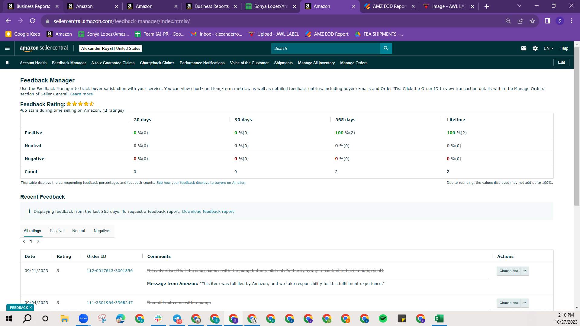Open File Explorer from the taskbar
The image size is (580, 326).
[x=64, y=318]
